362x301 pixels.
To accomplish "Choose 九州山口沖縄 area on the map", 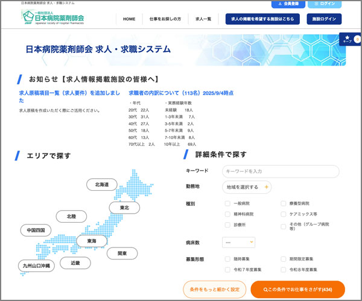I will [x=36, y=265].
